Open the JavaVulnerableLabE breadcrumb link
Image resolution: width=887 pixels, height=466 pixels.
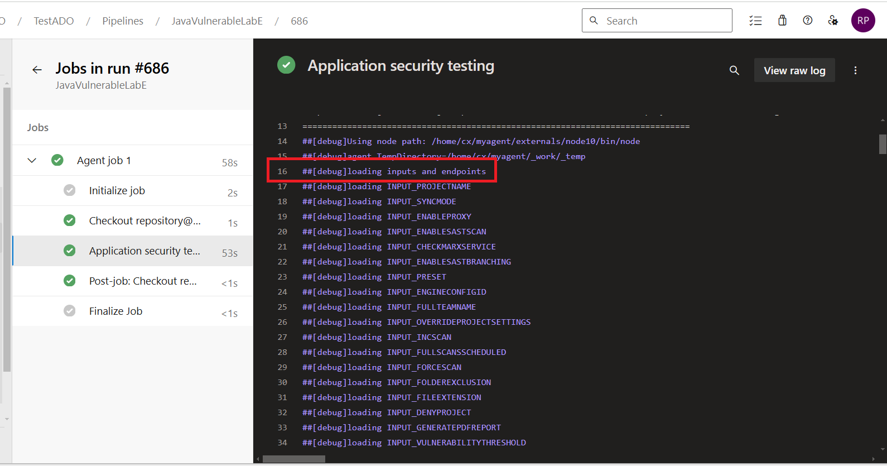click(x=217, y=21)
